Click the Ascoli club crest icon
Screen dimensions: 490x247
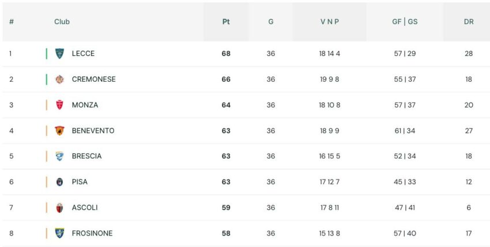point(59,208)
